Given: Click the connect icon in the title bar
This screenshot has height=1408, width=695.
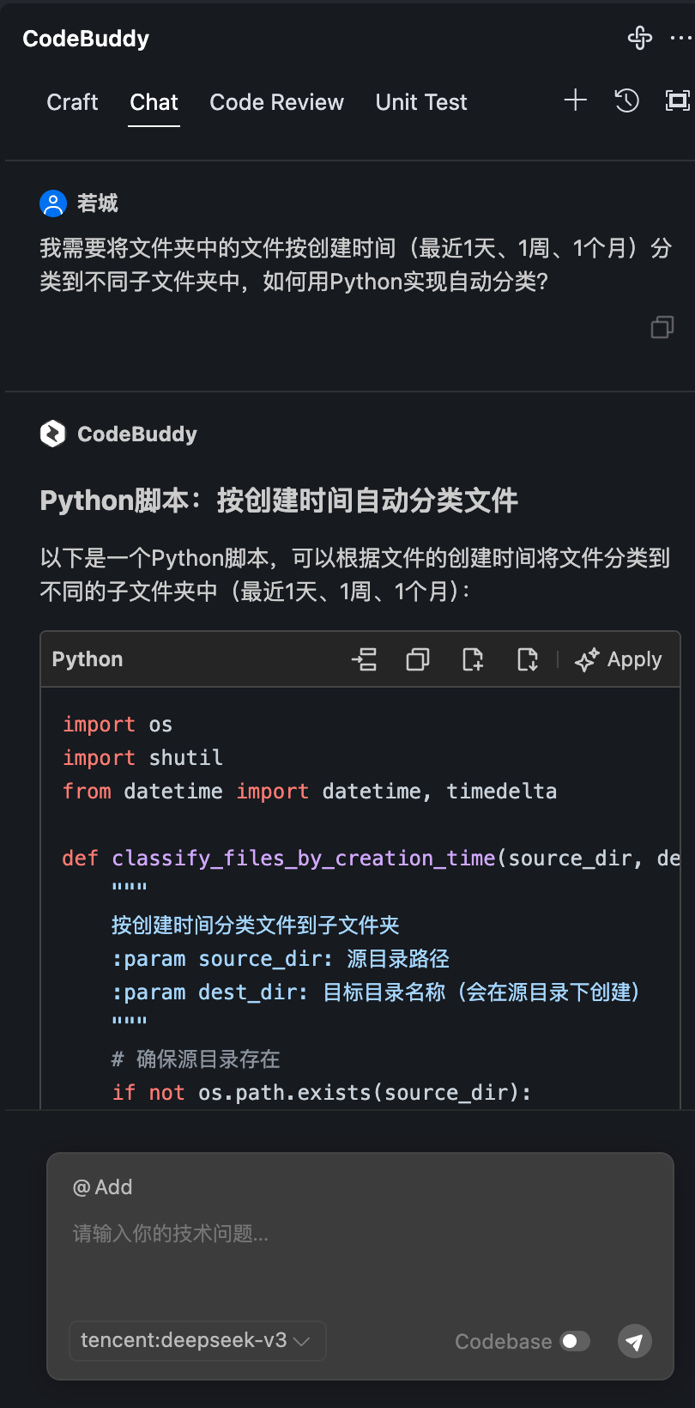Looking at the screenshot, I should pos(640,38).
